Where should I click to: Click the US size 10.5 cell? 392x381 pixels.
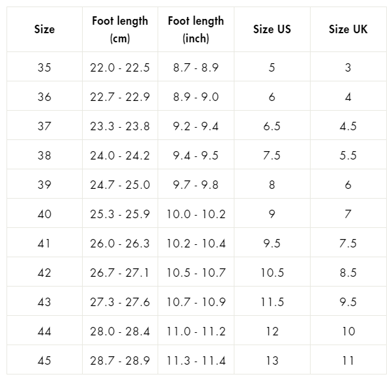(272, 273)
